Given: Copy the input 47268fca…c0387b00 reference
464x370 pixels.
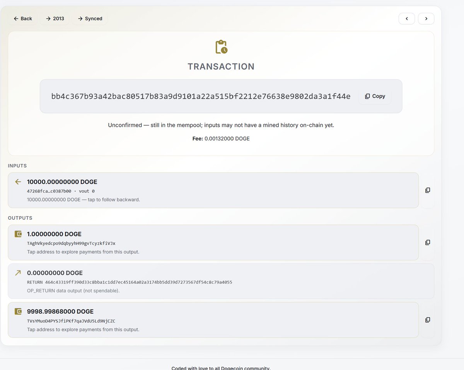Looking at the screenshot, I should click(x=428, y=190).
